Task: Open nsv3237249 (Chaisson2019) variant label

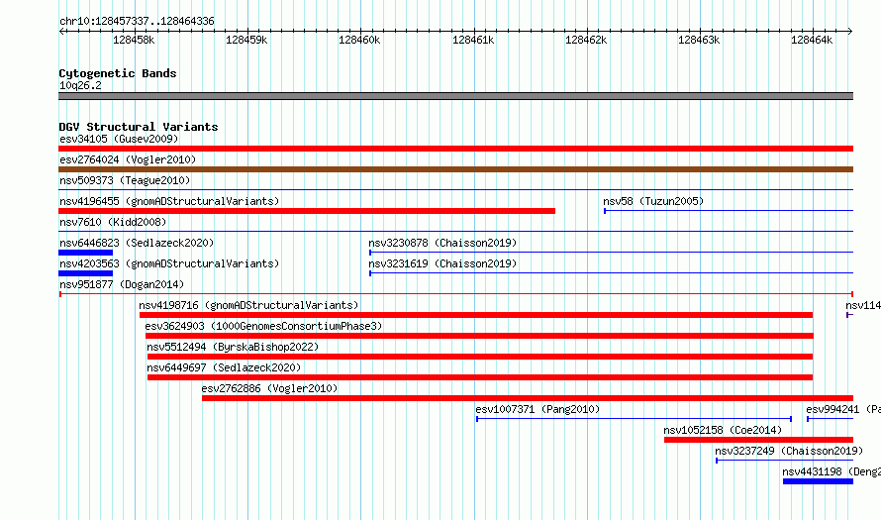Action: click(789, 451)
